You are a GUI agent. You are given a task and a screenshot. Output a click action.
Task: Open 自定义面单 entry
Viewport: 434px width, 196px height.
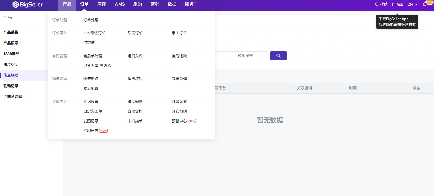(x=93, y=111)
